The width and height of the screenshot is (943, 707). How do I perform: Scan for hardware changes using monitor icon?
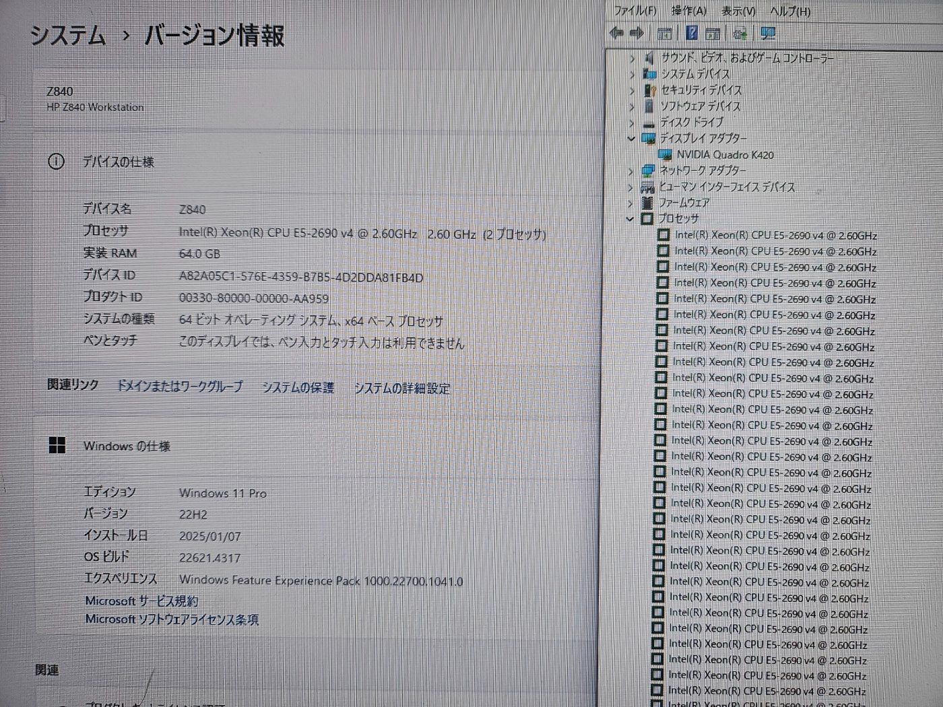tap(768, 33)
